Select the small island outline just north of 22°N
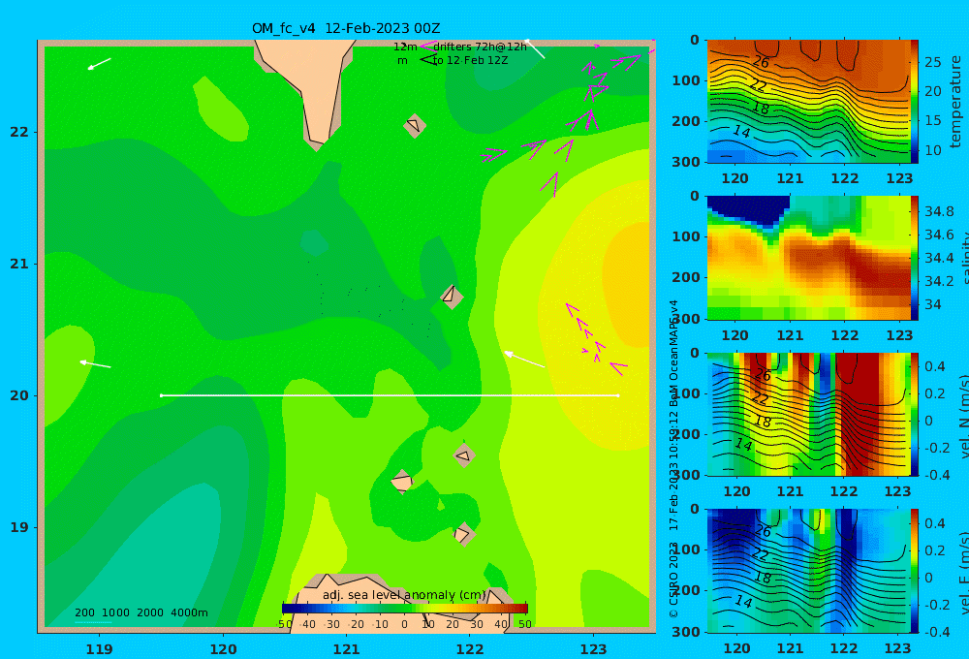Image resolution: width=969 pixels, height=659 pixels. (415, 126)
